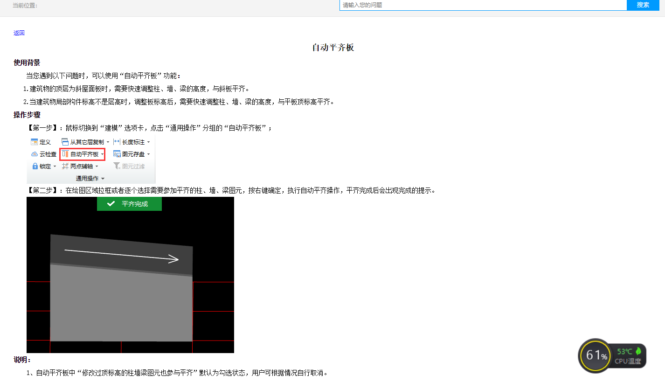
Task: Click the 返回 back link
Action: (x=19, y=33)
